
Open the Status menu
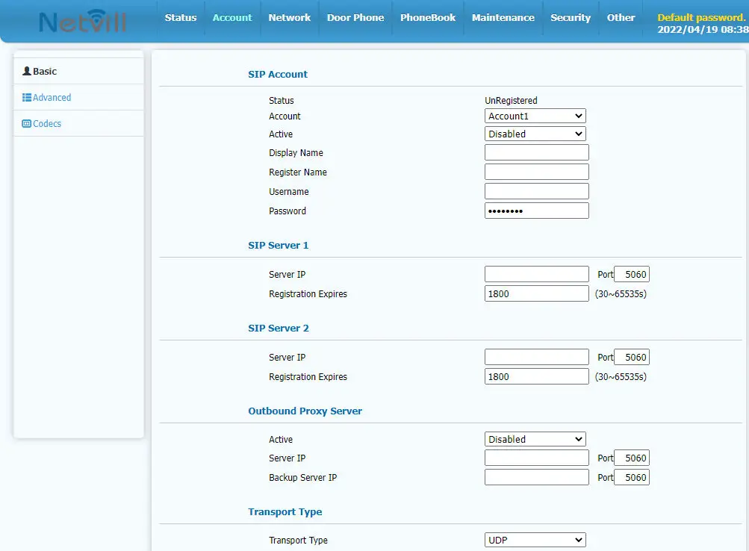[x=181, y=18]
